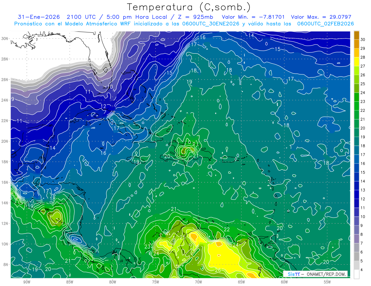Click the white contour label '26' on map

coord(218,271)
